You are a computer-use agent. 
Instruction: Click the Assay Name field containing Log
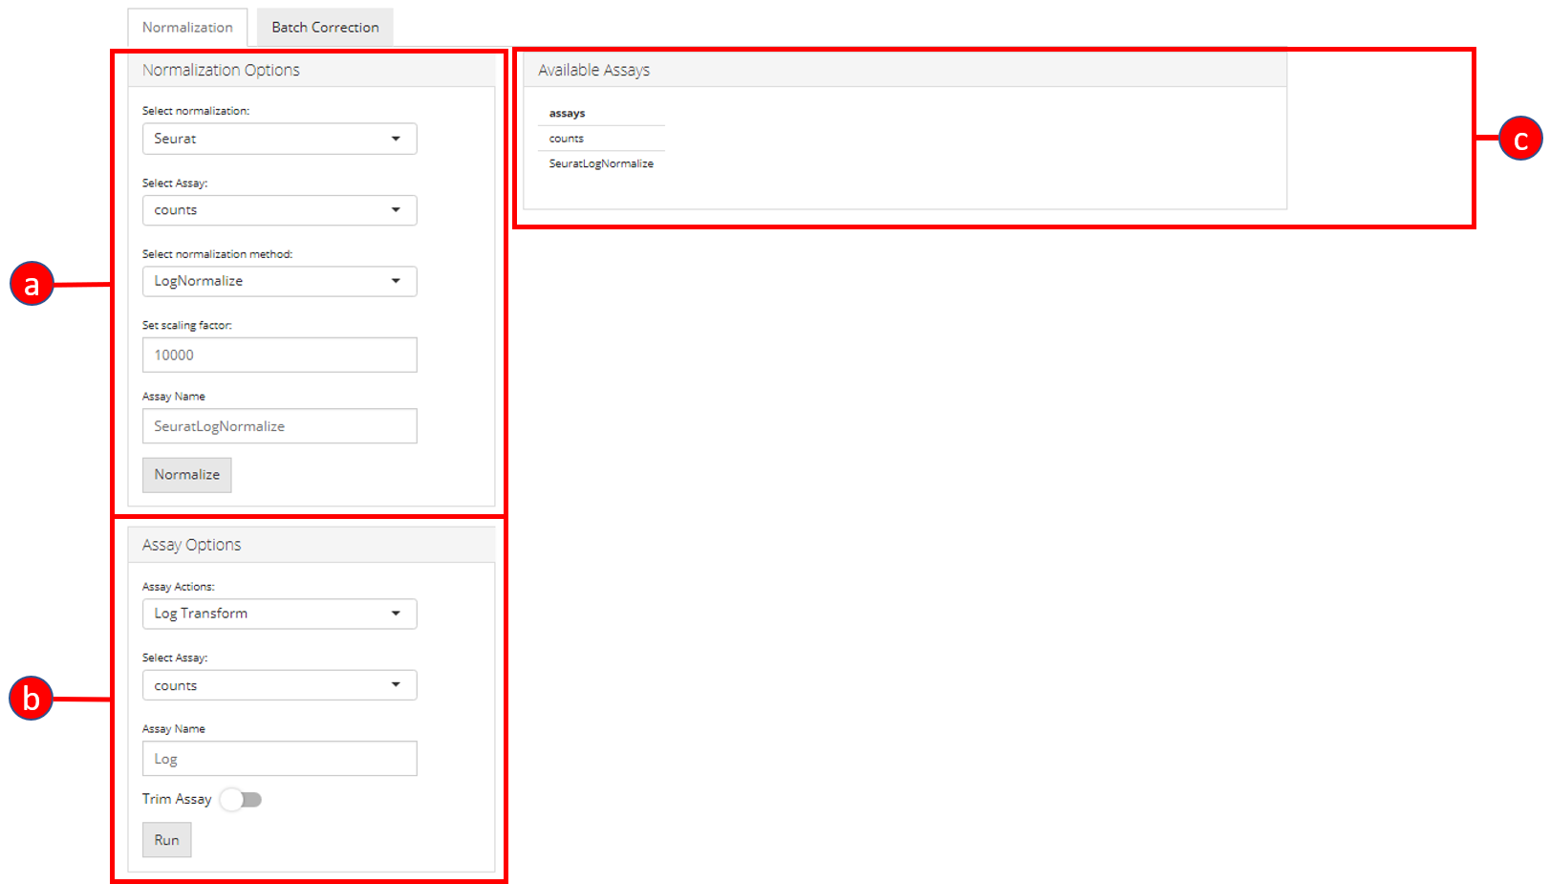[x=279, y=759]
